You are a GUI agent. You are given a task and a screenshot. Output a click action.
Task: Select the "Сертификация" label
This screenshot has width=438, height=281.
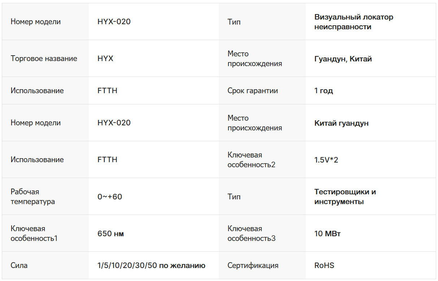pyautogui.click(x=253, y=265)
